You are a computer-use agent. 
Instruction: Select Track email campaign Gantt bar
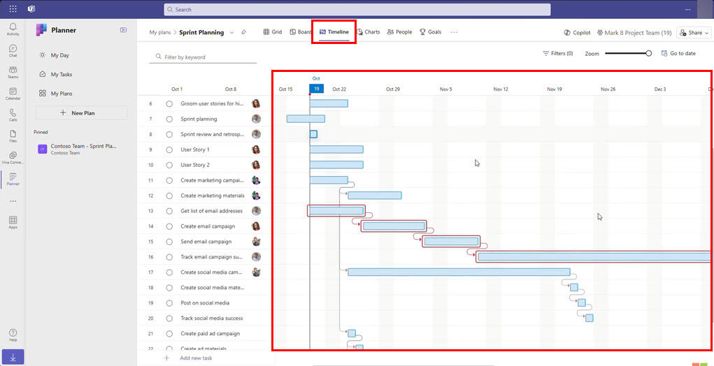point(594,257)
